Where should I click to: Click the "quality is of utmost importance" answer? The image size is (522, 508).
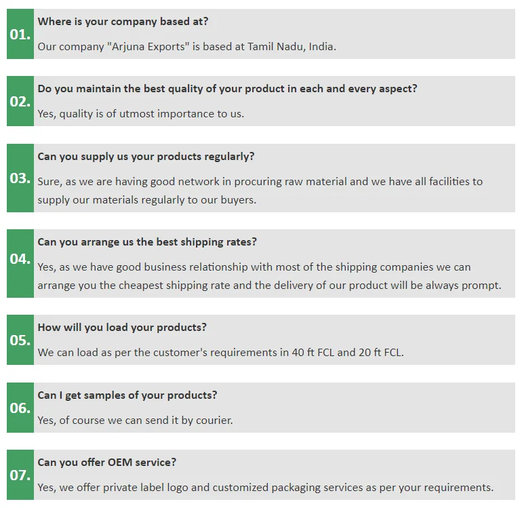pos(140,114)
